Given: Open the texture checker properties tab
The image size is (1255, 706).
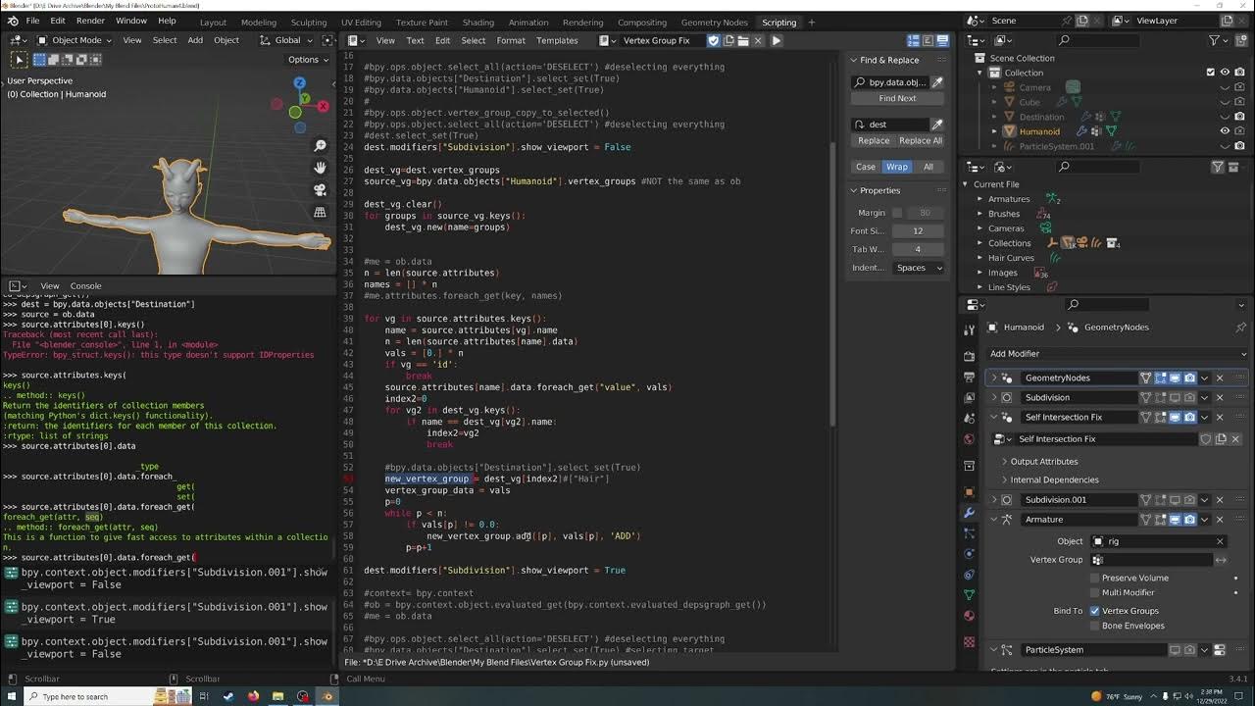Looking at the screenshot, I should click(x=970, y=642).
